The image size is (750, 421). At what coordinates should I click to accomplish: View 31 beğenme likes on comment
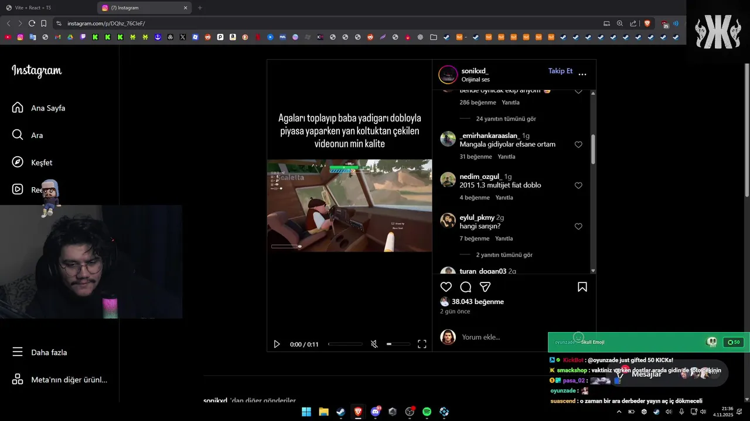[476, 157]
